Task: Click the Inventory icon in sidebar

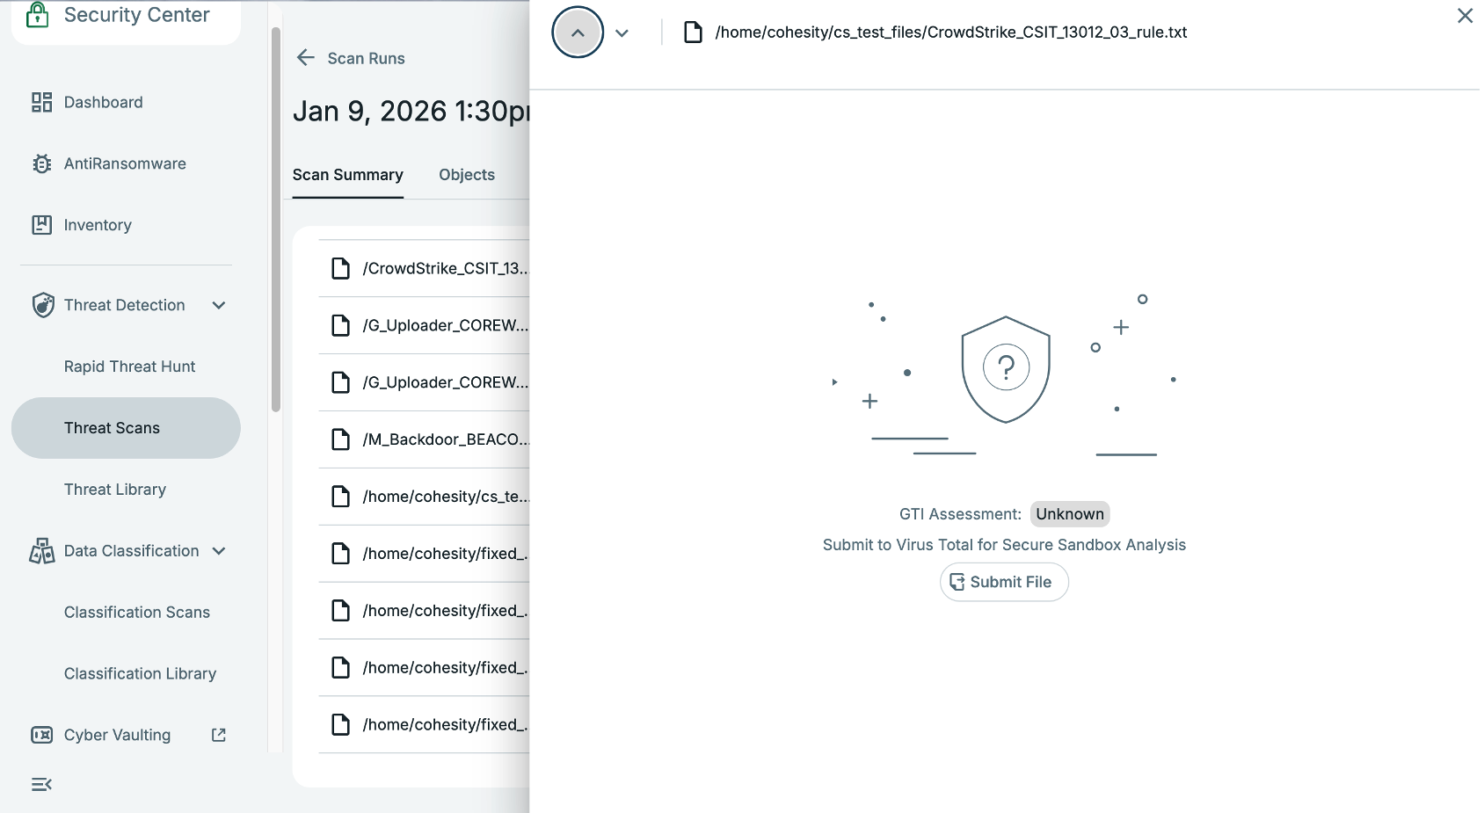Action: point(41,225)
